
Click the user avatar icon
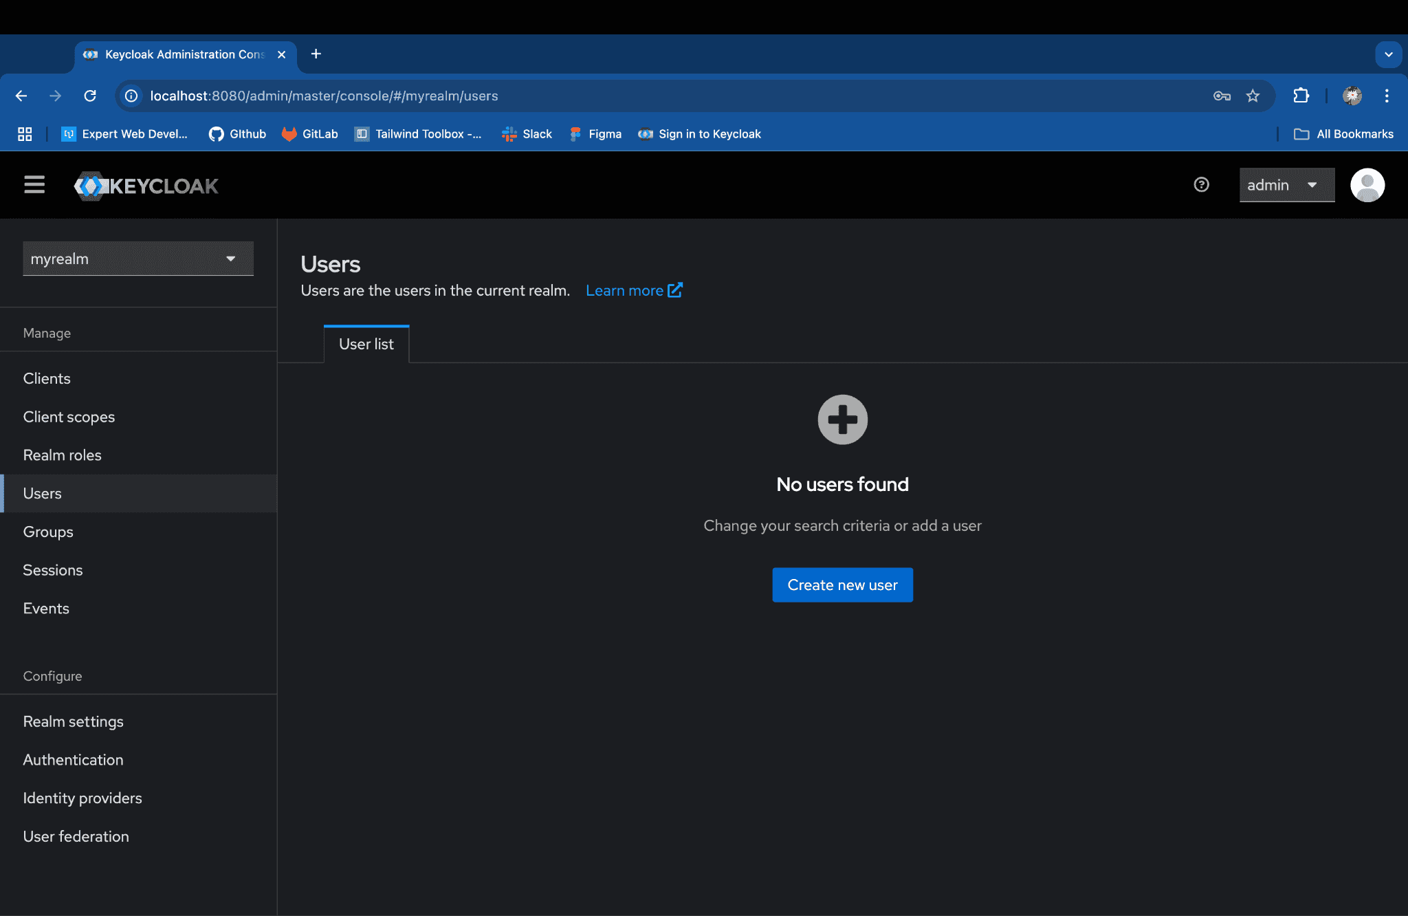click(1367, 185)
